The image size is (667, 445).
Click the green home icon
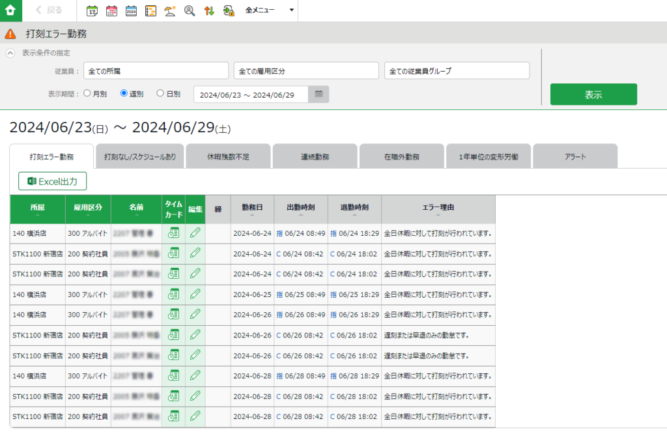point(10,10)
